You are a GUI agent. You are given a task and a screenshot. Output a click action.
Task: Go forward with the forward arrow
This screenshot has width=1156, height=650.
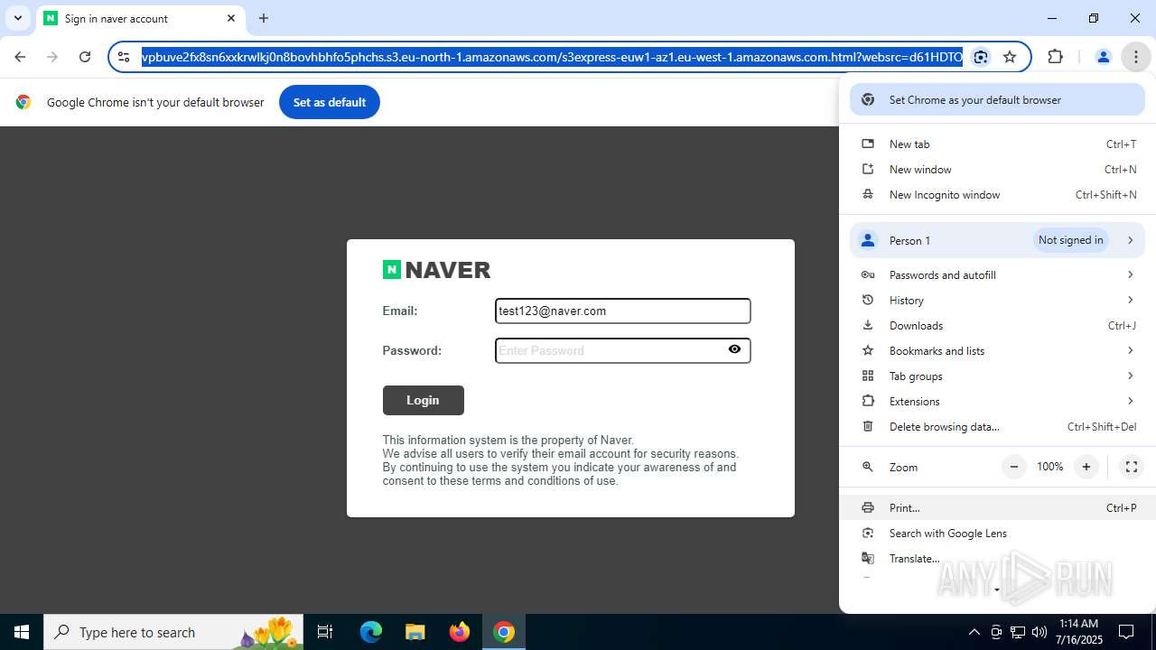click(x=52, y=57)
